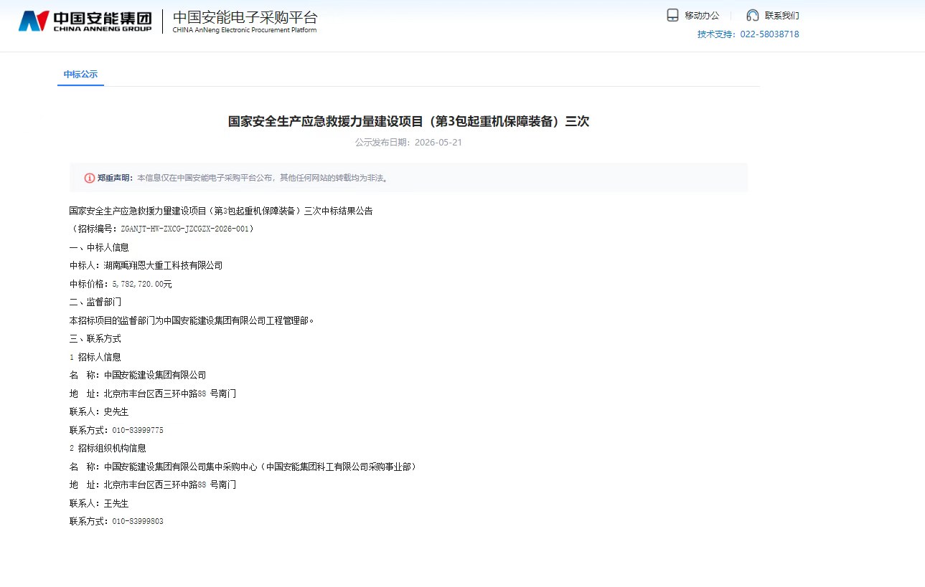Click the announcement title heading
The height and width of the screenshot is (587, 925).
click(408, 121)
